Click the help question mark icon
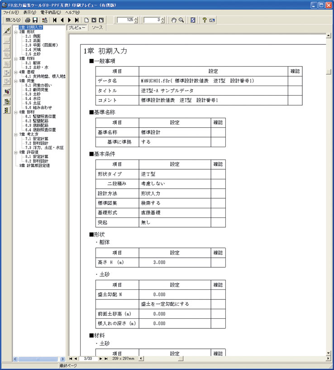Screen dimensions: 334x370 point(205,20)
